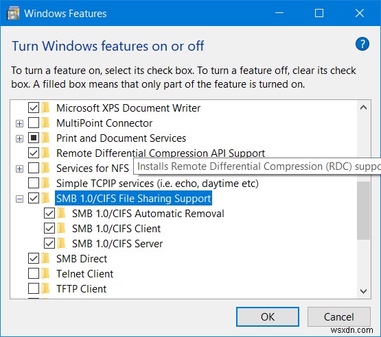Uncheck Remote Differential Compression API Support

tap(34, 153)
